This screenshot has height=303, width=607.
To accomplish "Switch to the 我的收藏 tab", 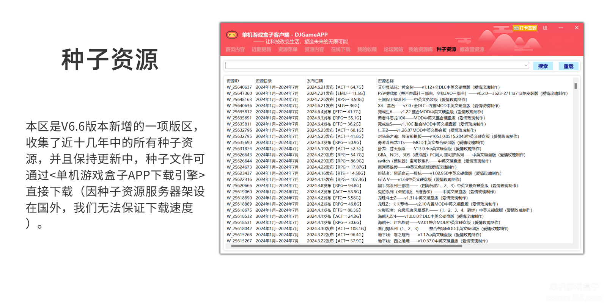I will coord(367,50).
